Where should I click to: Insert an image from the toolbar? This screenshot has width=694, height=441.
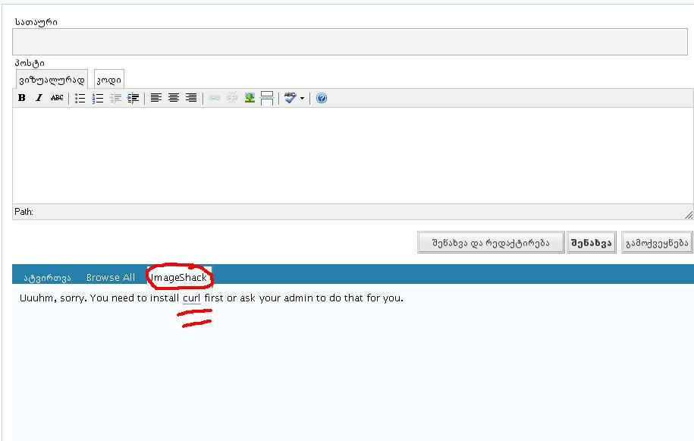(250, 98)
